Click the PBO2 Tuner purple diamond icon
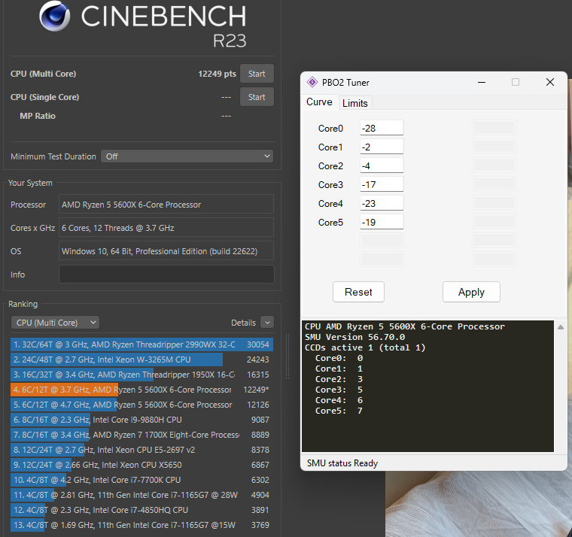This screenshot has width=572, height=537. coord(312,83)
